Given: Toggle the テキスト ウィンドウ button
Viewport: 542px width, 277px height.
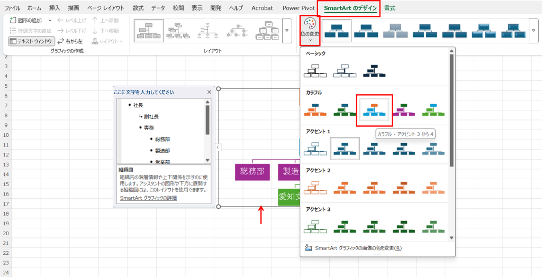Looking at the screenshot, I should click(31, 41).
